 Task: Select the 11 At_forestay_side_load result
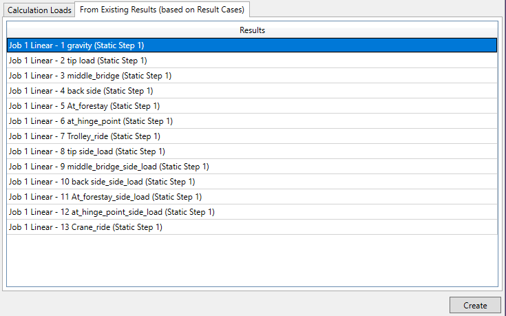[252, 197]
